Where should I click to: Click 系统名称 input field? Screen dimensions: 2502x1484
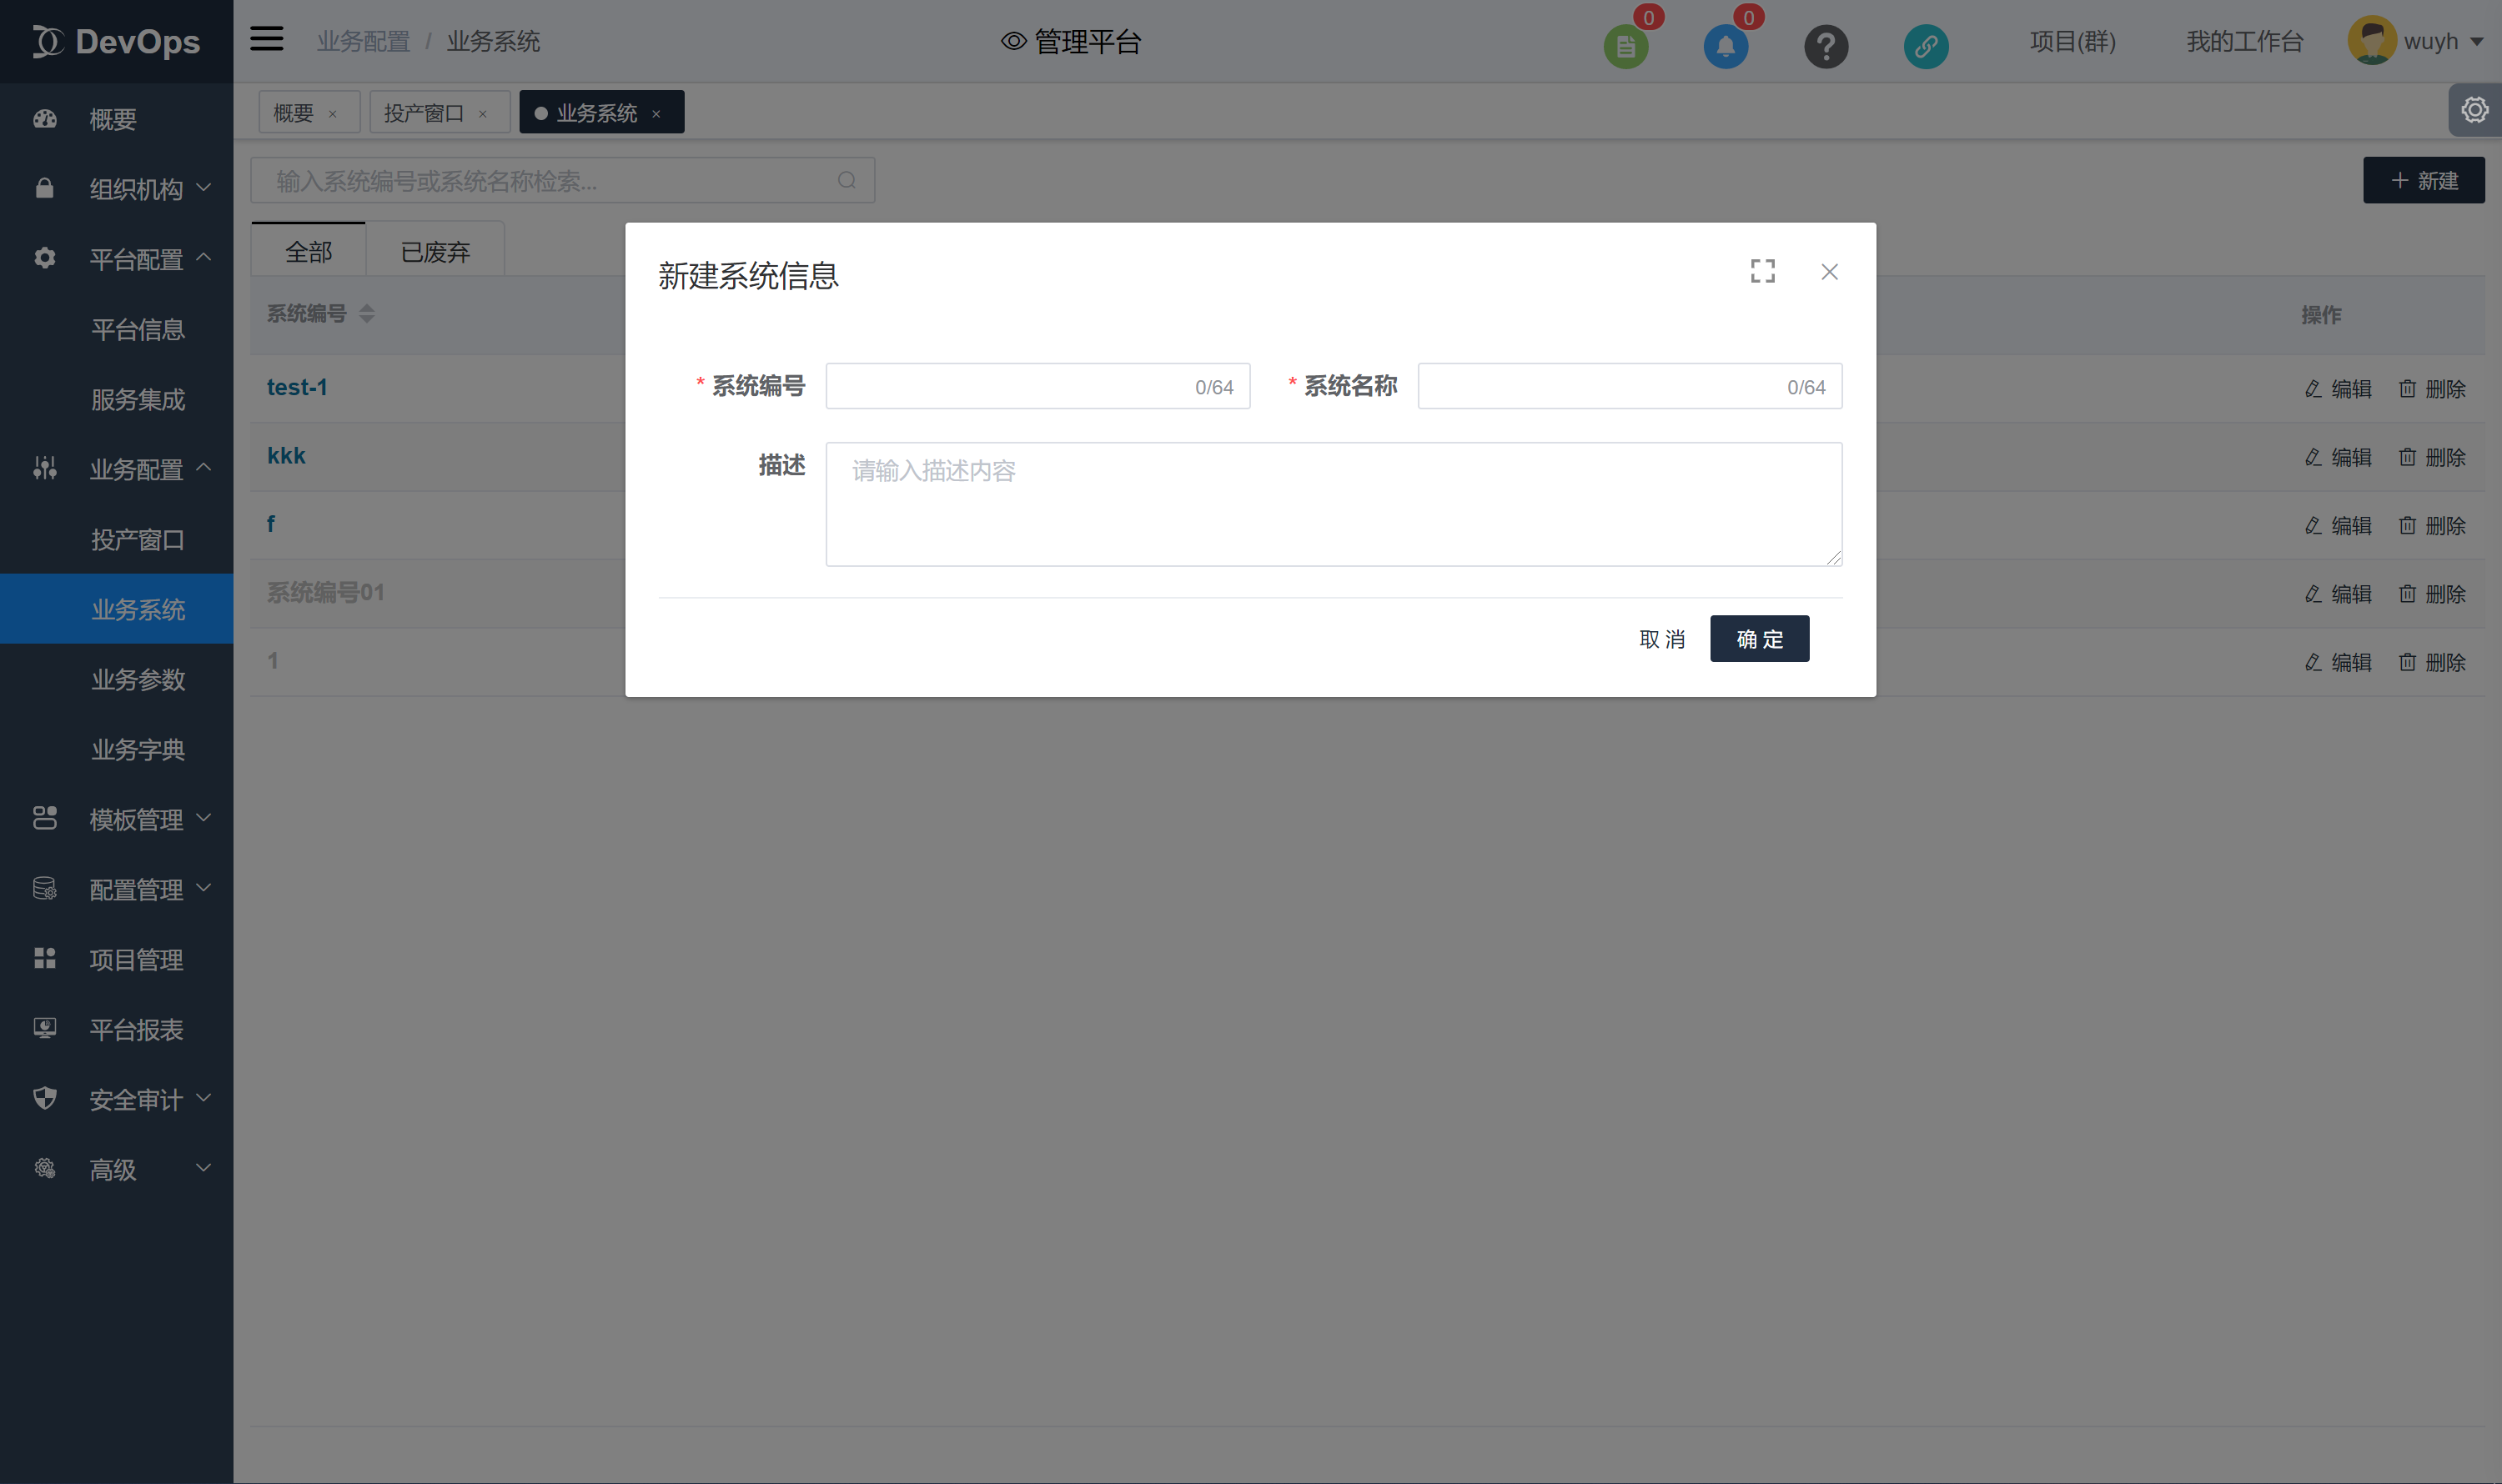pyautogui.click(x=1627, y=387)
